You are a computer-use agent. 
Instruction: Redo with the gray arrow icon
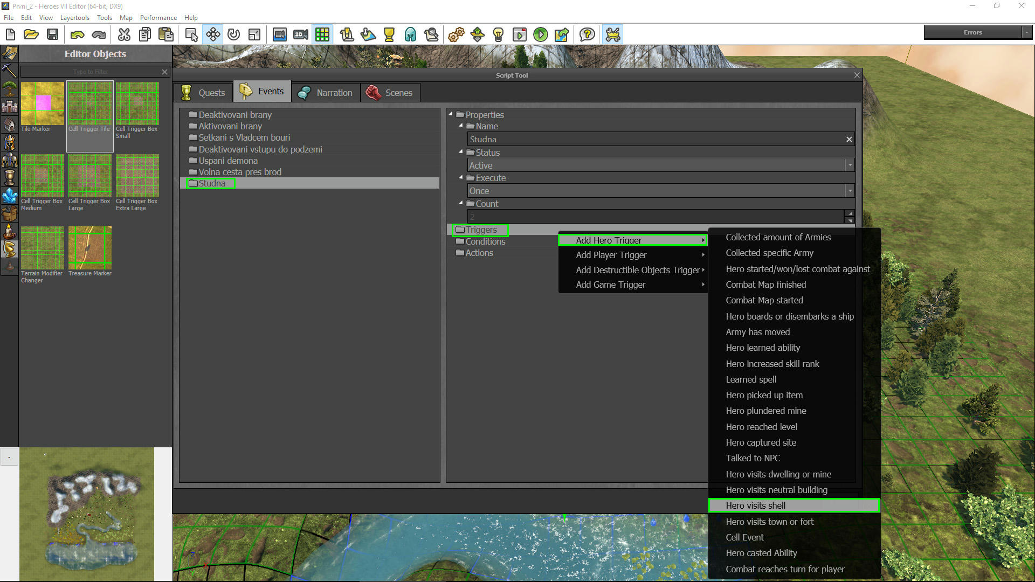[99, 35]
